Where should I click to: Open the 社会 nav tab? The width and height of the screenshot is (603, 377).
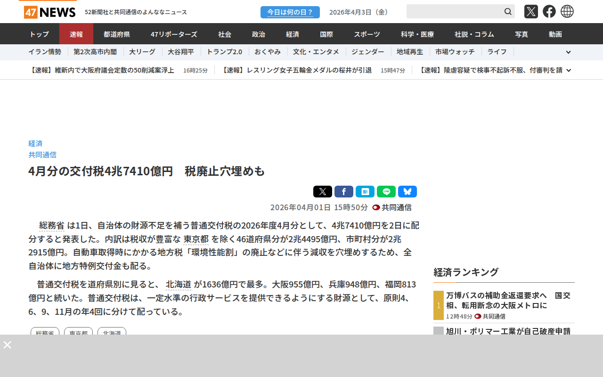pyautogui.click(x=225, y=34)
